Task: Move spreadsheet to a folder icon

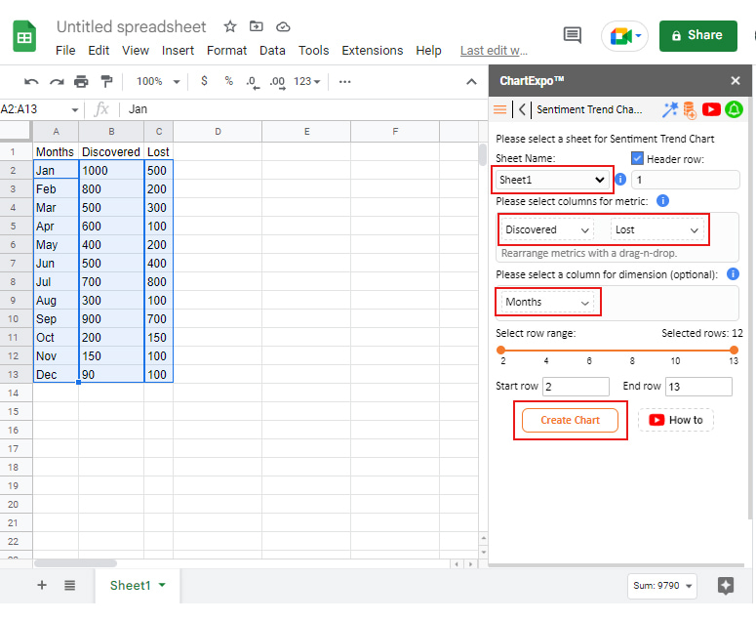Action: (x=256, y=26)
